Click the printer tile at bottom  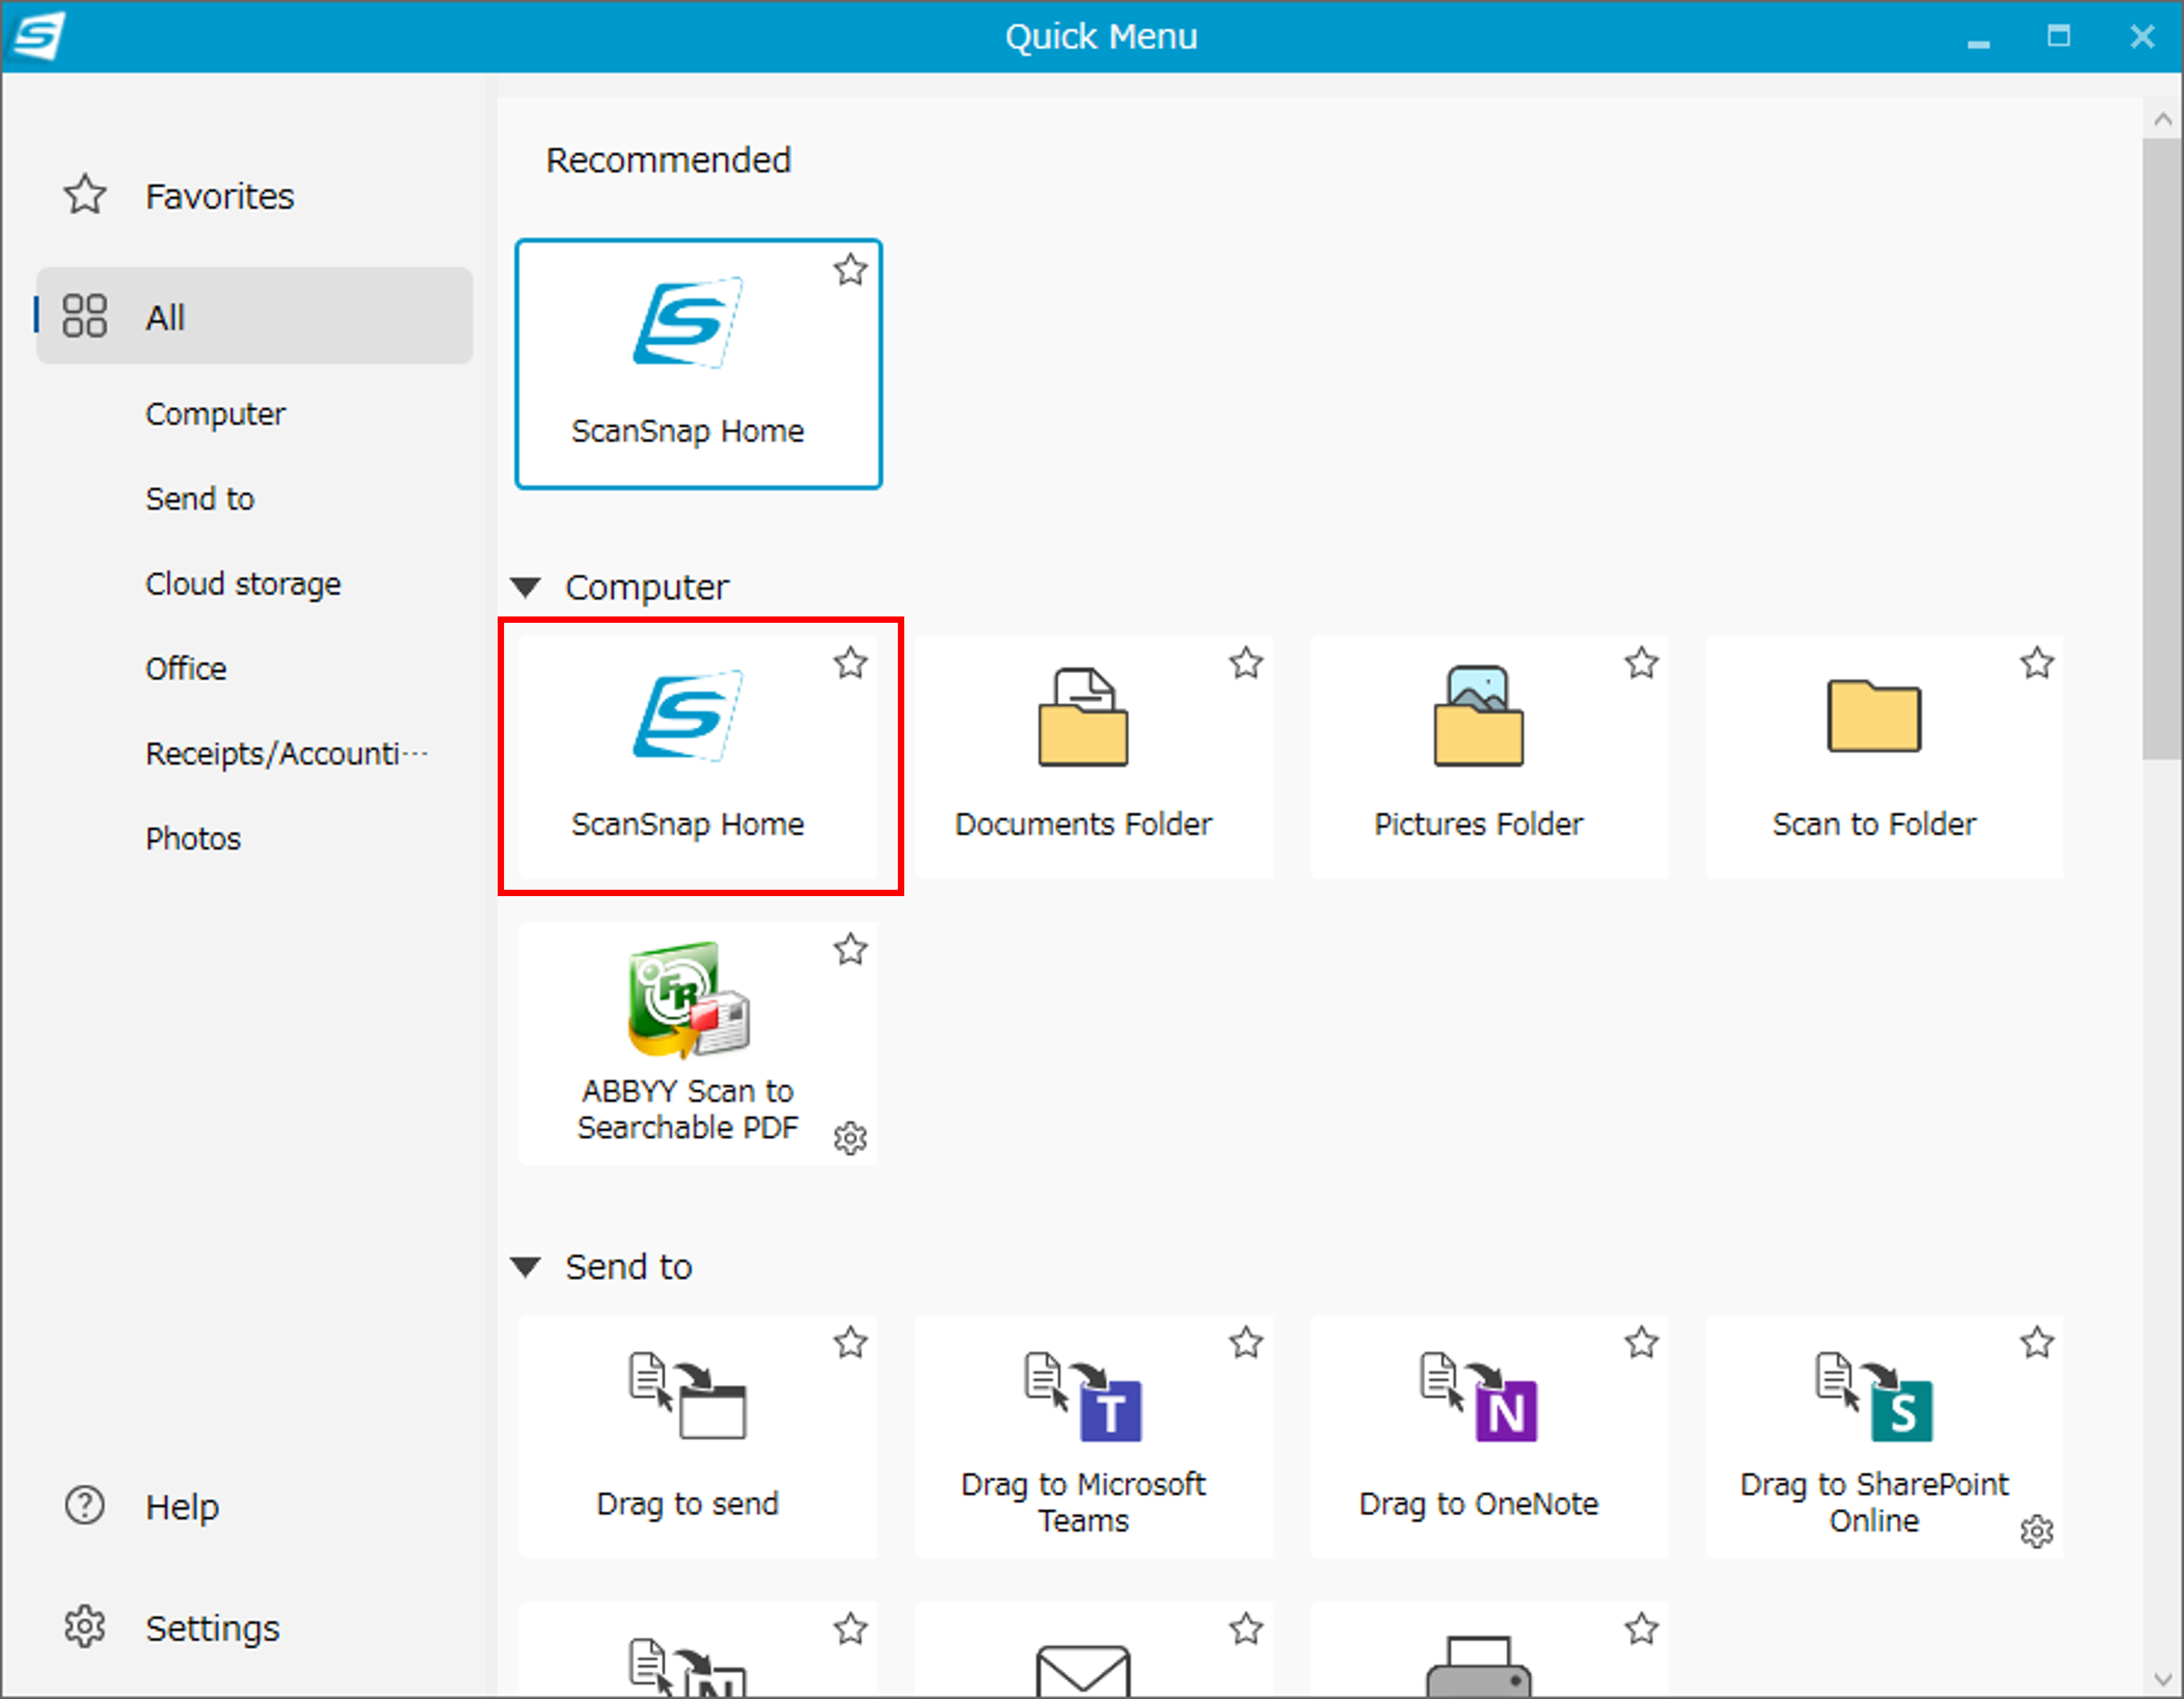coord(1489,1651)
